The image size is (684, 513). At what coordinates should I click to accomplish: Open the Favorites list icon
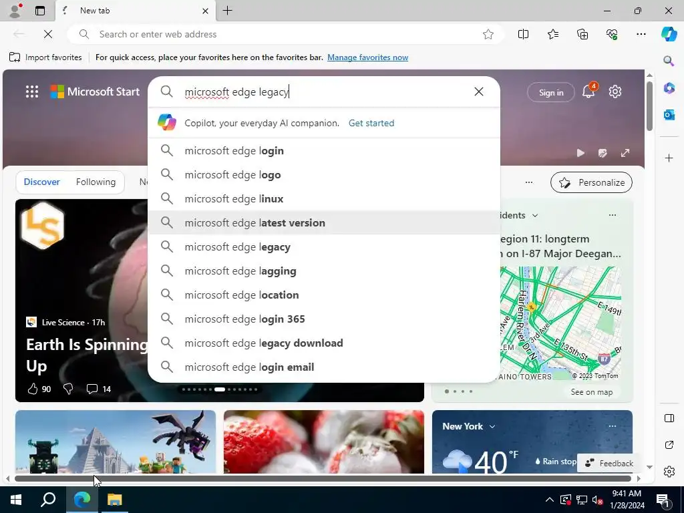pyautogui.click(x=552, y=34)
